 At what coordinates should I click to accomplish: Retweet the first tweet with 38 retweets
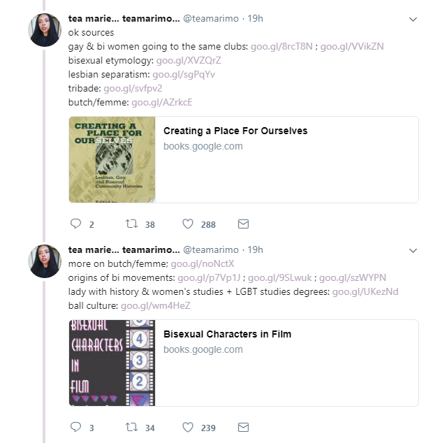[130, 224]
